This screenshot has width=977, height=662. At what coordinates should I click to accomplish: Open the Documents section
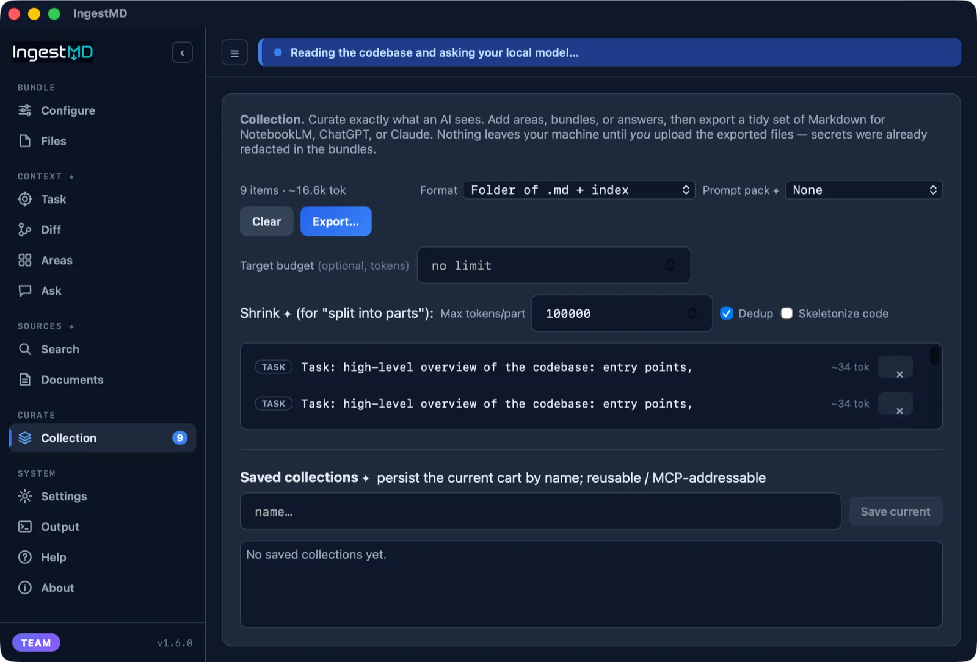coord(103,380)
